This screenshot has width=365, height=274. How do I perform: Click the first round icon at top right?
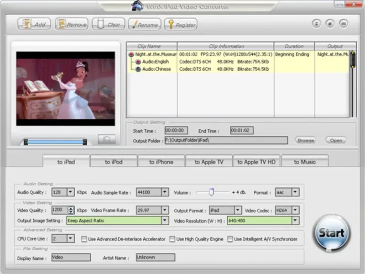[316, 24]
